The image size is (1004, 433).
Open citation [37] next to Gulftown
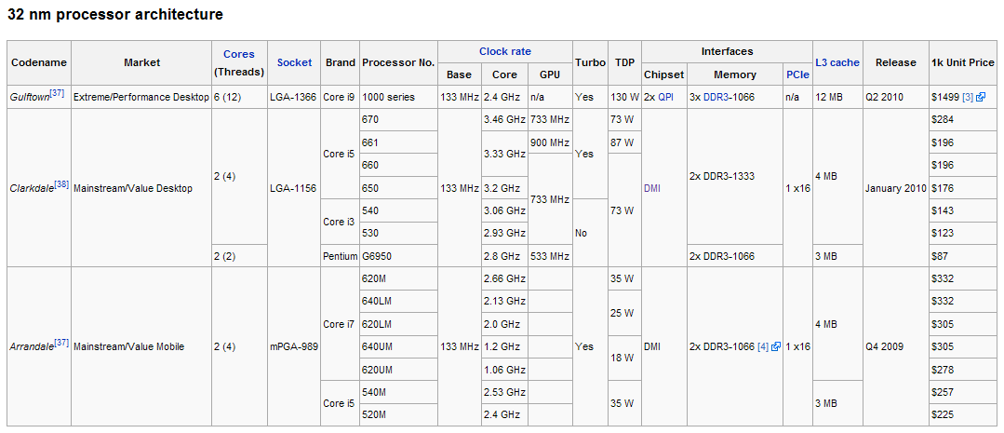pos(57,94)
